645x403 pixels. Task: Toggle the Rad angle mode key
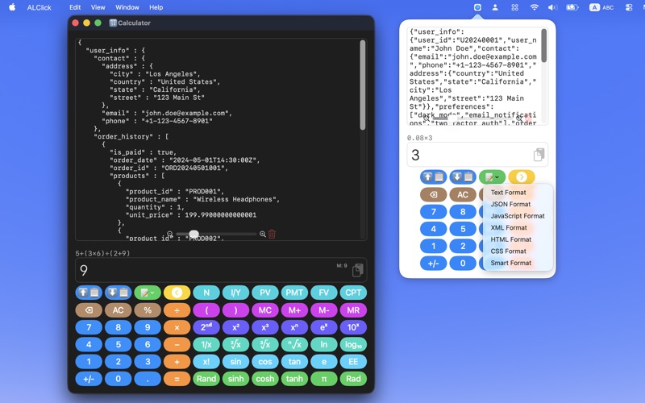pyautogui.click(x=353, y=379)
